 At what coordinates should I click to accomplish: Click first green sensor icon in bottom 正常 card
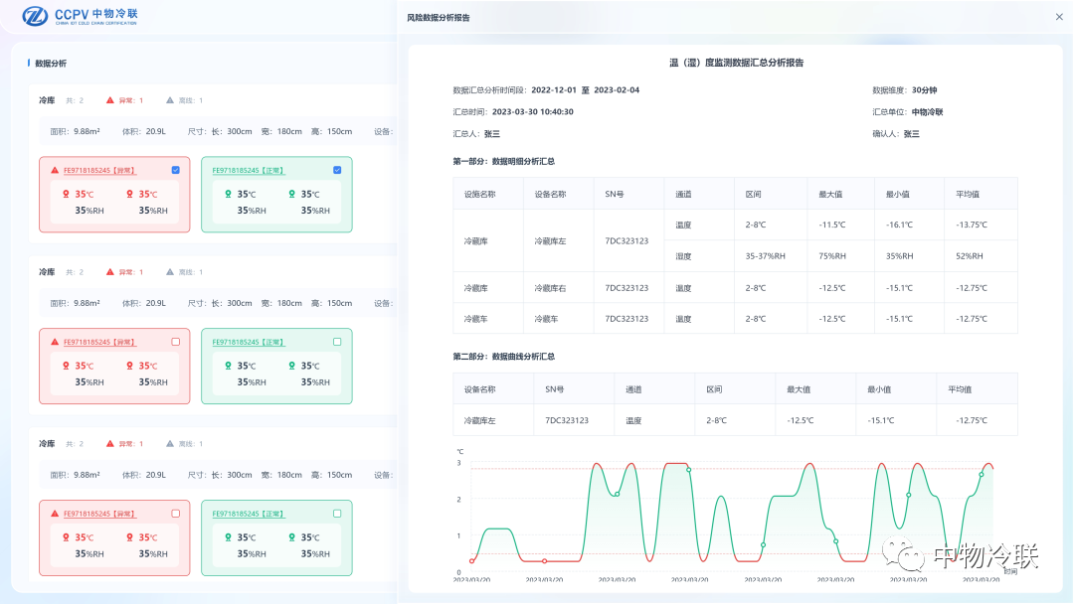(228, 537)
